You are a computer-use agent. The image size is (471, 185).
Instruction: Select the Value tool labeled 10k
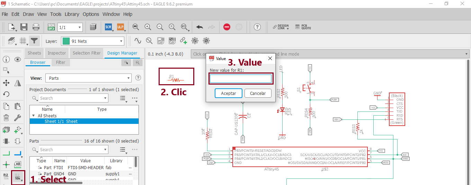[18, 177]
